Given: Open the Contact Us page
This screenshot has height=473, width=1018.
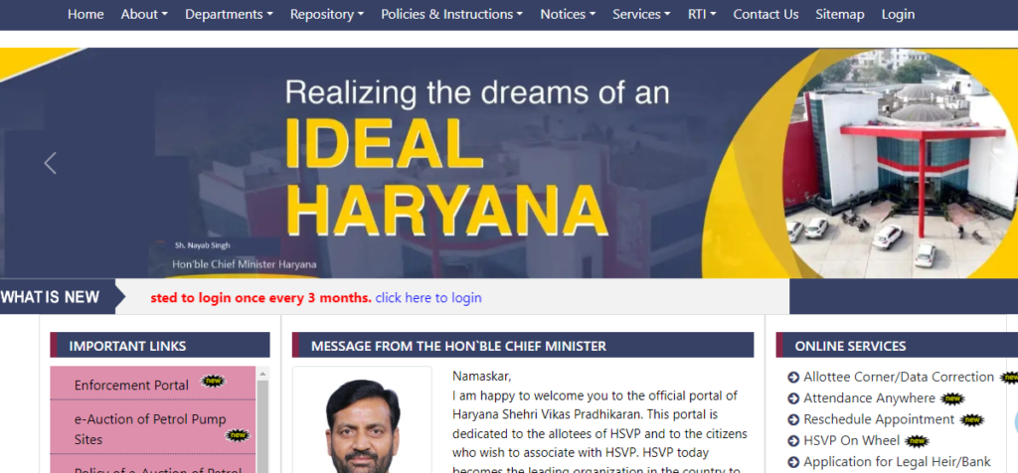Looking at the screenshot, I should (766, 14).
